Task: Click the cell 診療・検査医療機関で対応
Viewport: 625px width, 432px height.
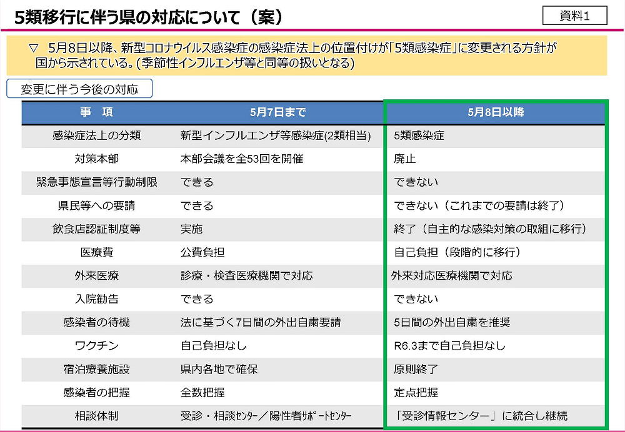Action: point(247,276)
